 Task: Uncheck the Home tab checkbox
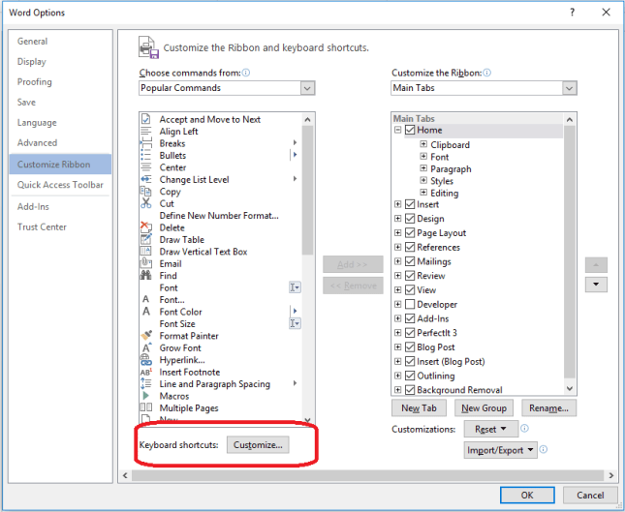coord(410,131)
